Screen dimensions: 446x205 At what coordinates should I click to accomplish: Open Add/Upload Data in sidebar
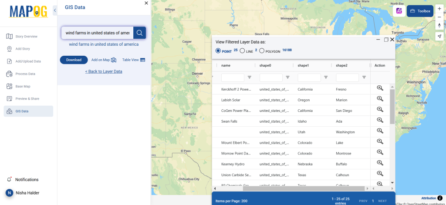(x=28, y=61)
